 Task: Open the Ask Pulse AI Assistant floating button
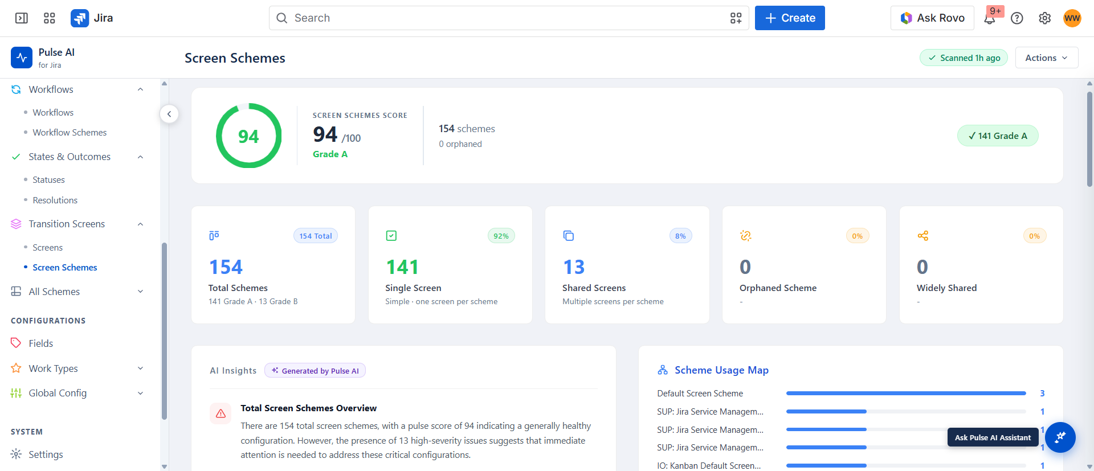point(1060,437)
